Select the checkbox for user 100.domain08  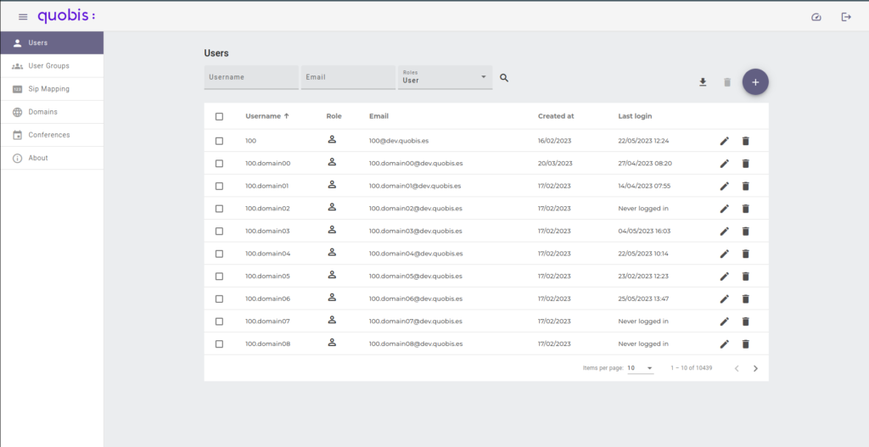tap(219, 344)
